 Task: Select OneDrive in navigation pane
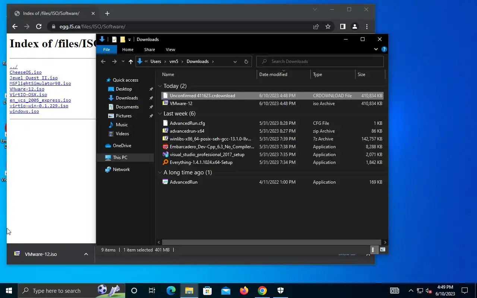(122, 146)
